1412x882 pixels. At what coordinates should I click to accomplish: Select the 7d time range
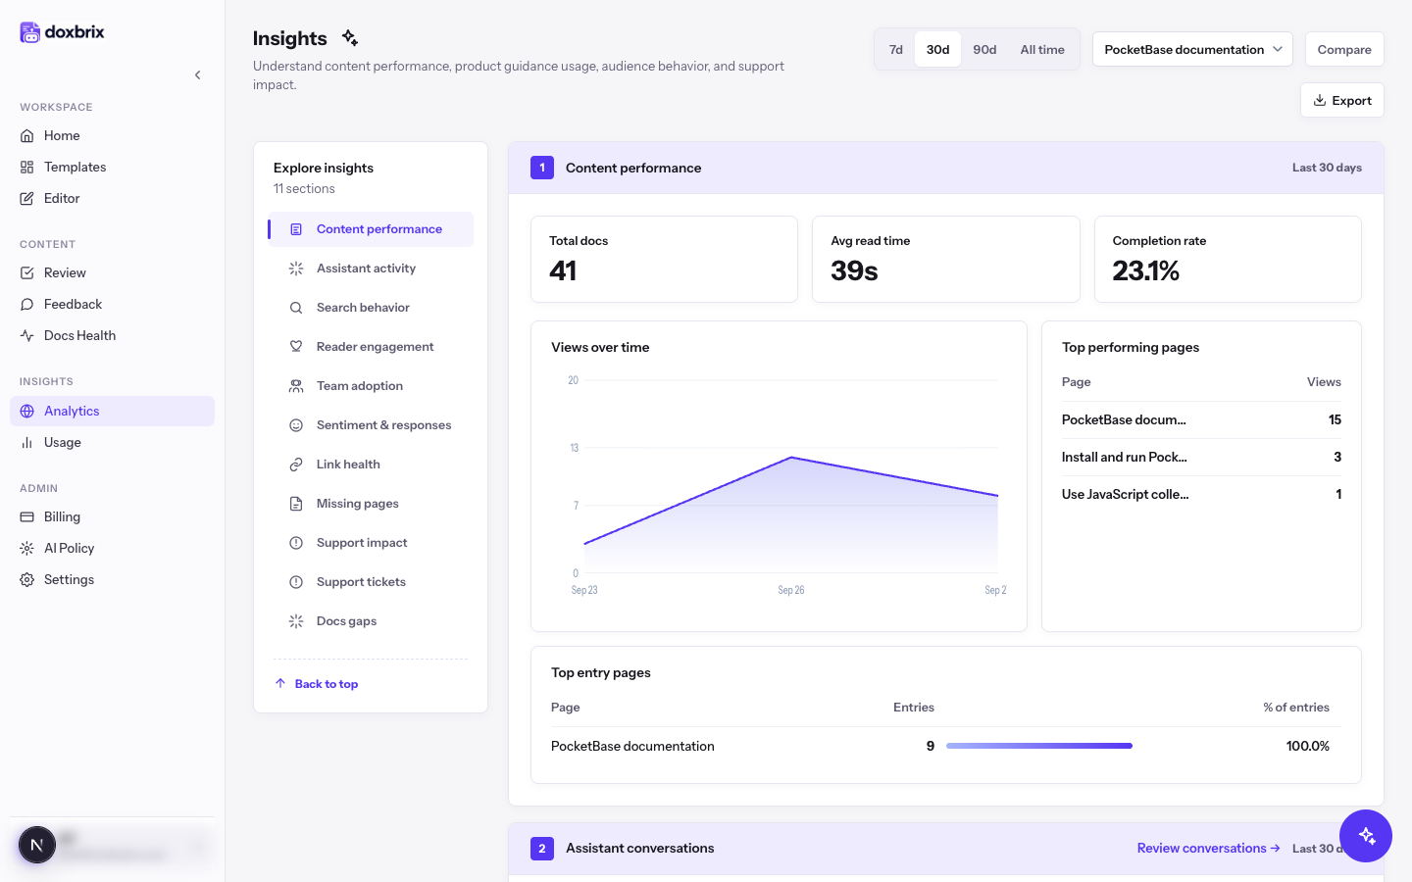[896, 49]
